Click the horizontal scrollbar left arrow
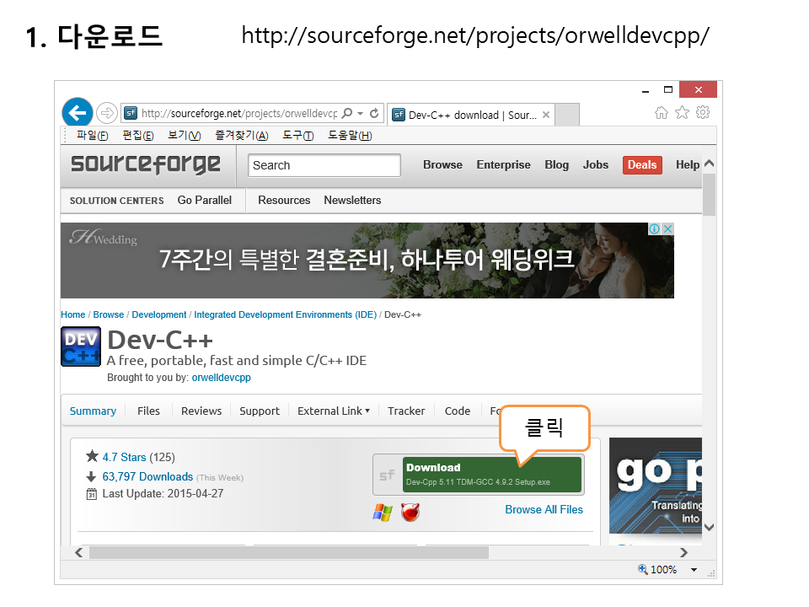Screen dimensions: 809x607 point(78,553)
